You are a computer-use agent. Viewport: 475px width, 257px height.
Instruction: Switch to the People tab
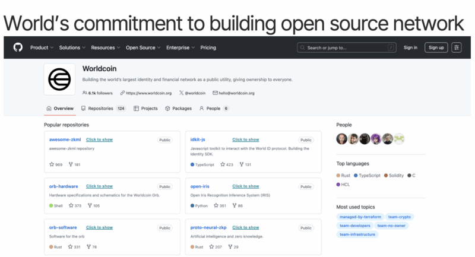tap(214, 109)
